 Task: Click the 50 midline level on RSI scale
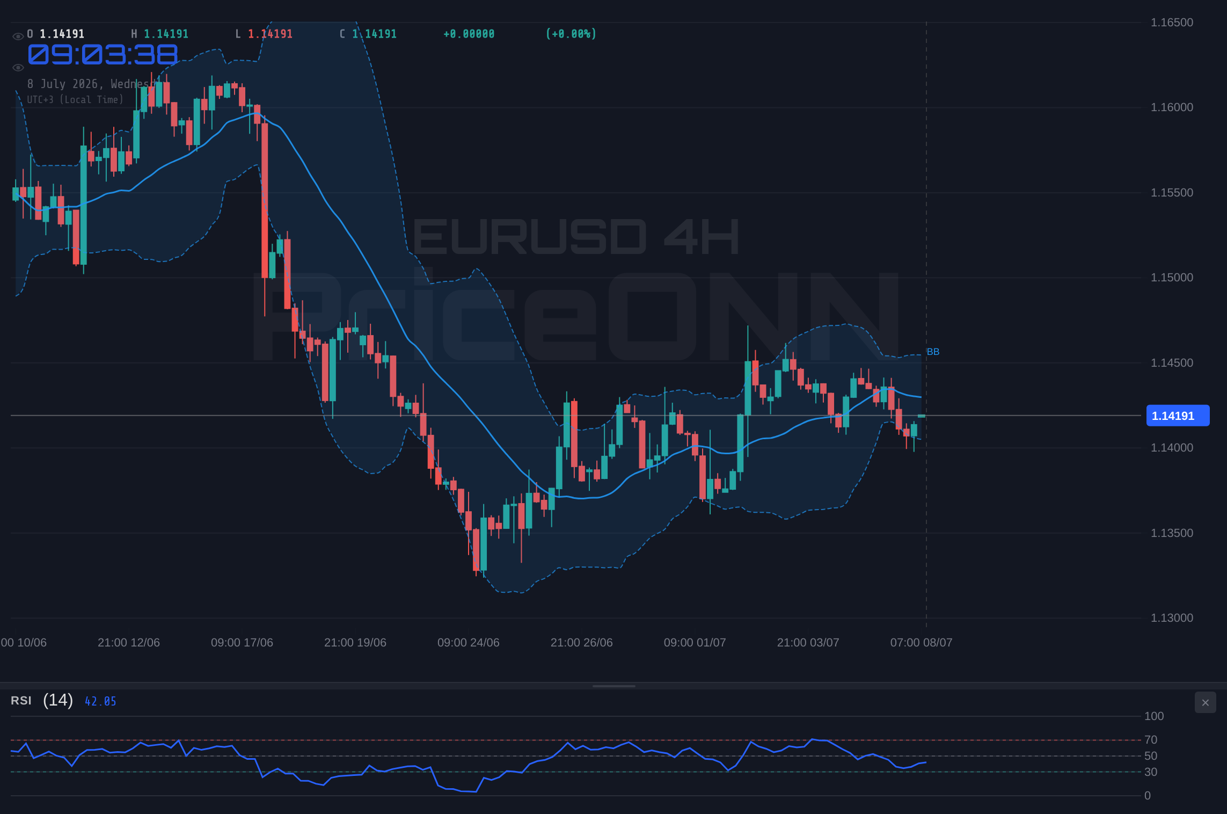tap(1151, 756)
